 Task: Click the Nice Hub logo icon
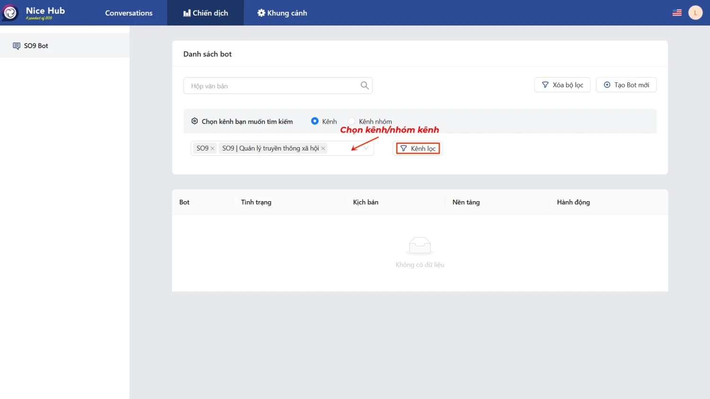click(x=10, y=13)
